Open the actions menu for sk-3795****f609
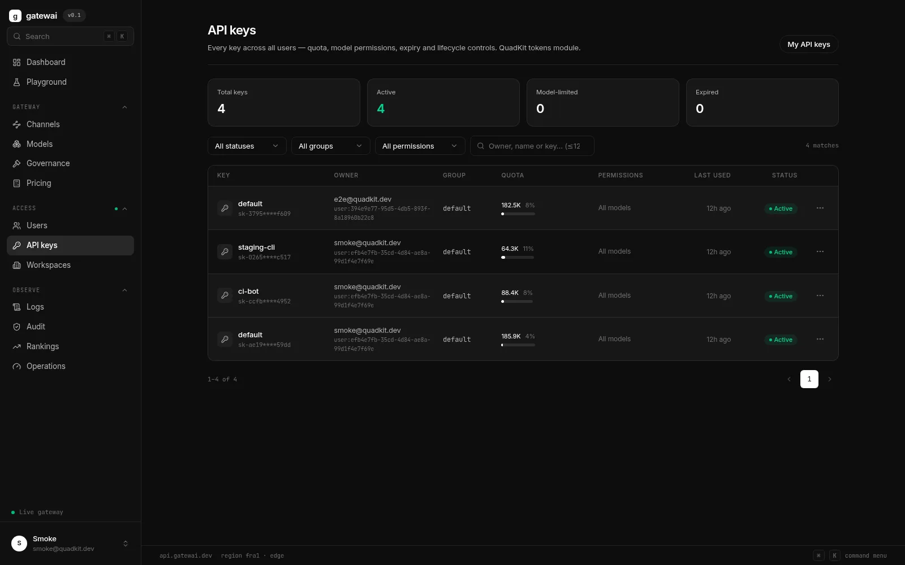The height and width of the screenshot is (565, 905). [x=820, y=208]
